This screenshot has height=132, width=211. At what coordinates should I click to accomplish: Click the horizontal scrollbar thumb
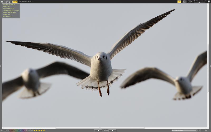coord(100,128)
